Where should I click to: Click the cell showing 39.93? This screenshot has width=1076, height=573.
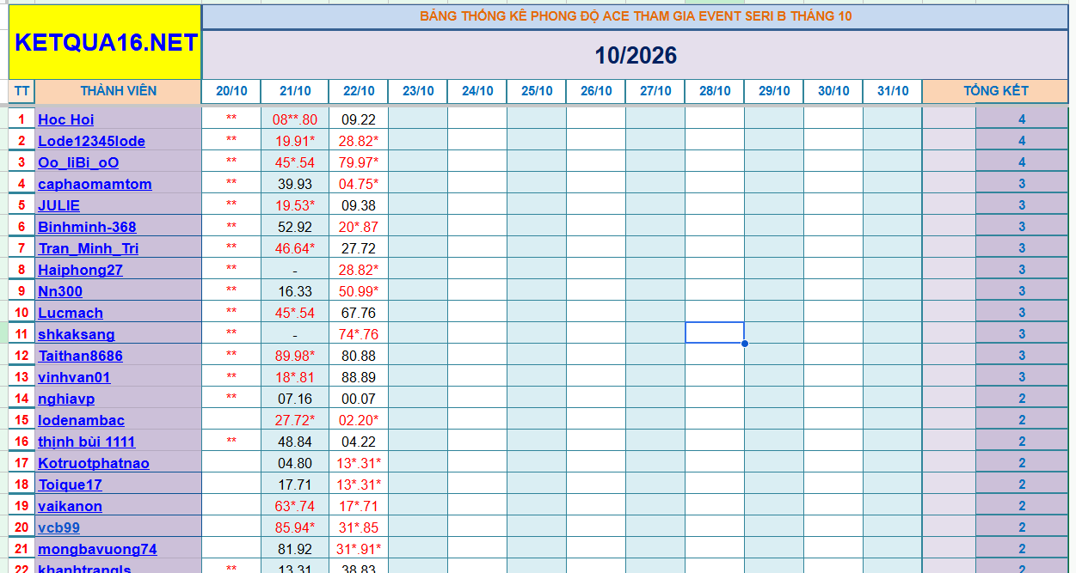pyautogui.click(x=295, y=184)
